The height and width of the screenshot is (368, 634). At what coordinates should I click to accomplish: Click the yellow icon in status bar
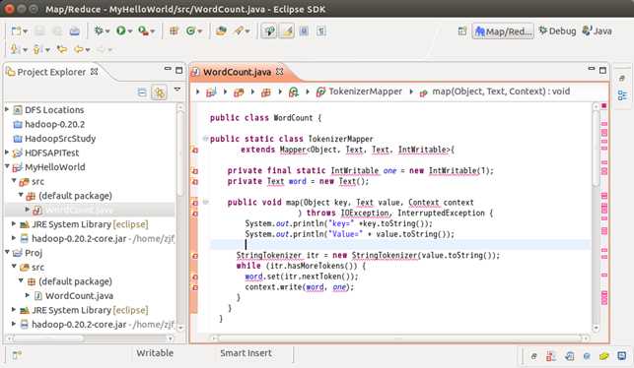click(x=603, y=356)
